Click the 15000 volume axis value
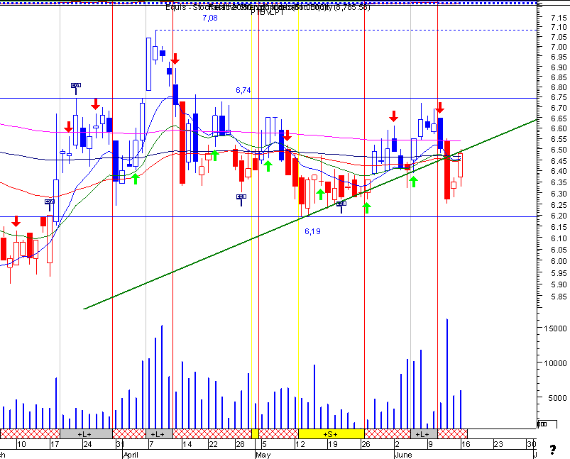 point(555,328)
